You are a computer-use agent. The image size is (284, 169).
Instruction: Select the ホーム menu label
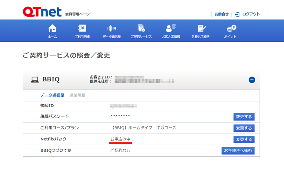pos(52,37)
